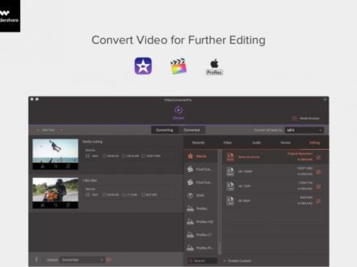Open the Media Browser icon
Image resolution: width=357 pixels, height=267 pixels.
point(295,118)
